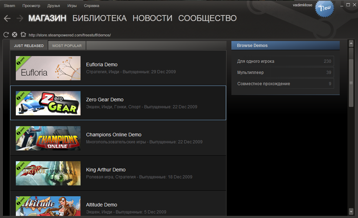Click the store URL address field
Screen dimensions: 358x218
pos(70,35)
